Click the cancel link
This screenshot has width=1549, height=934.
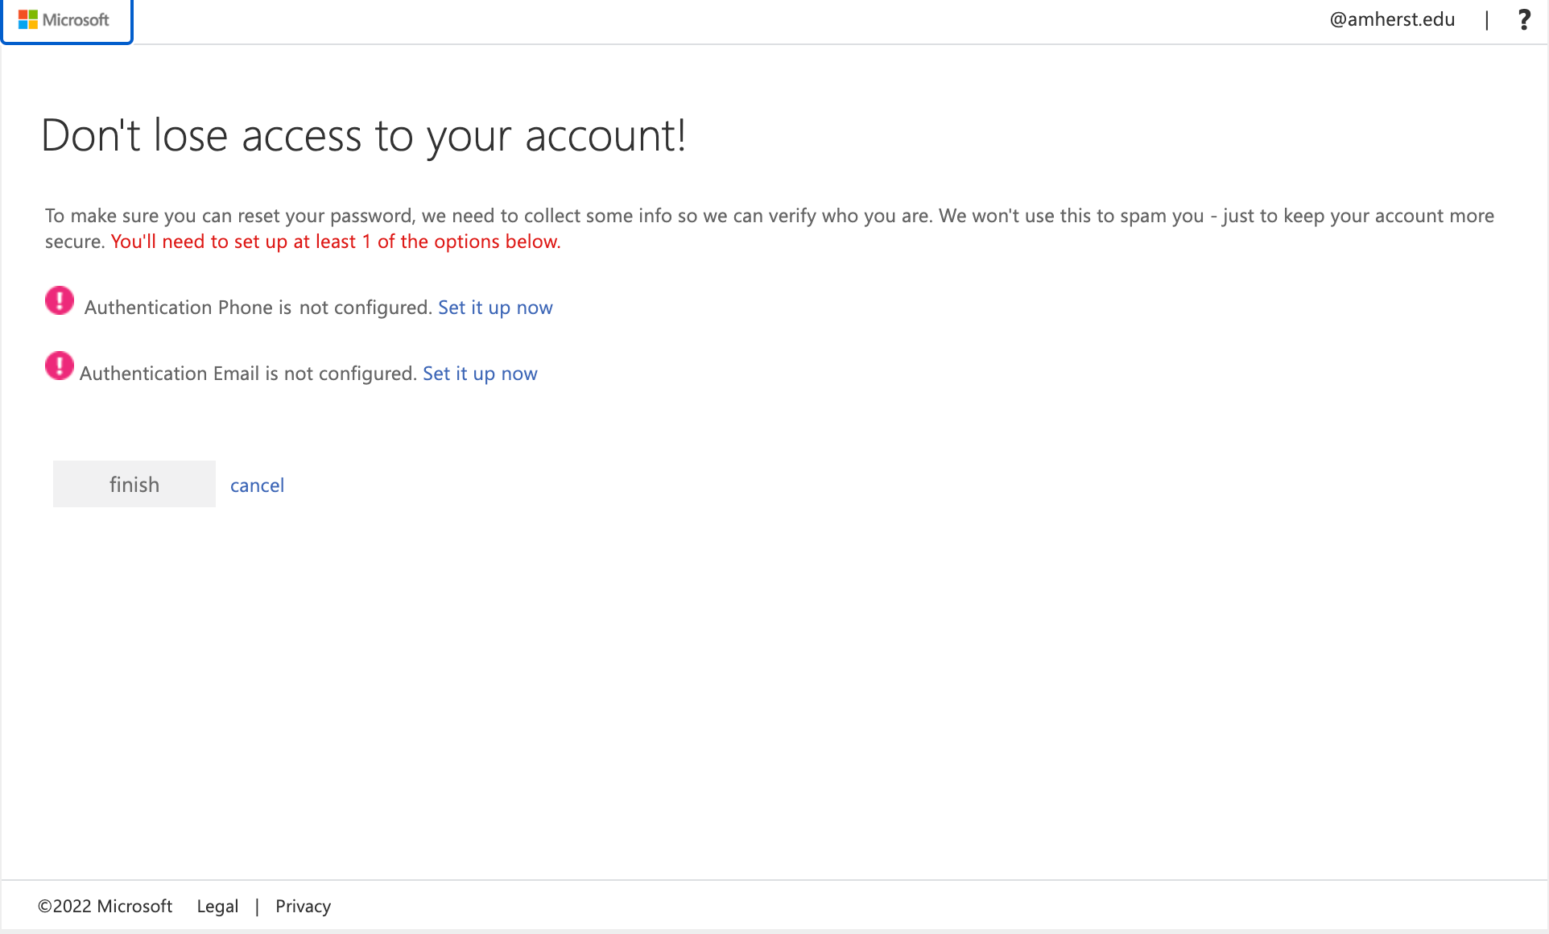click(x=257, y=485)
